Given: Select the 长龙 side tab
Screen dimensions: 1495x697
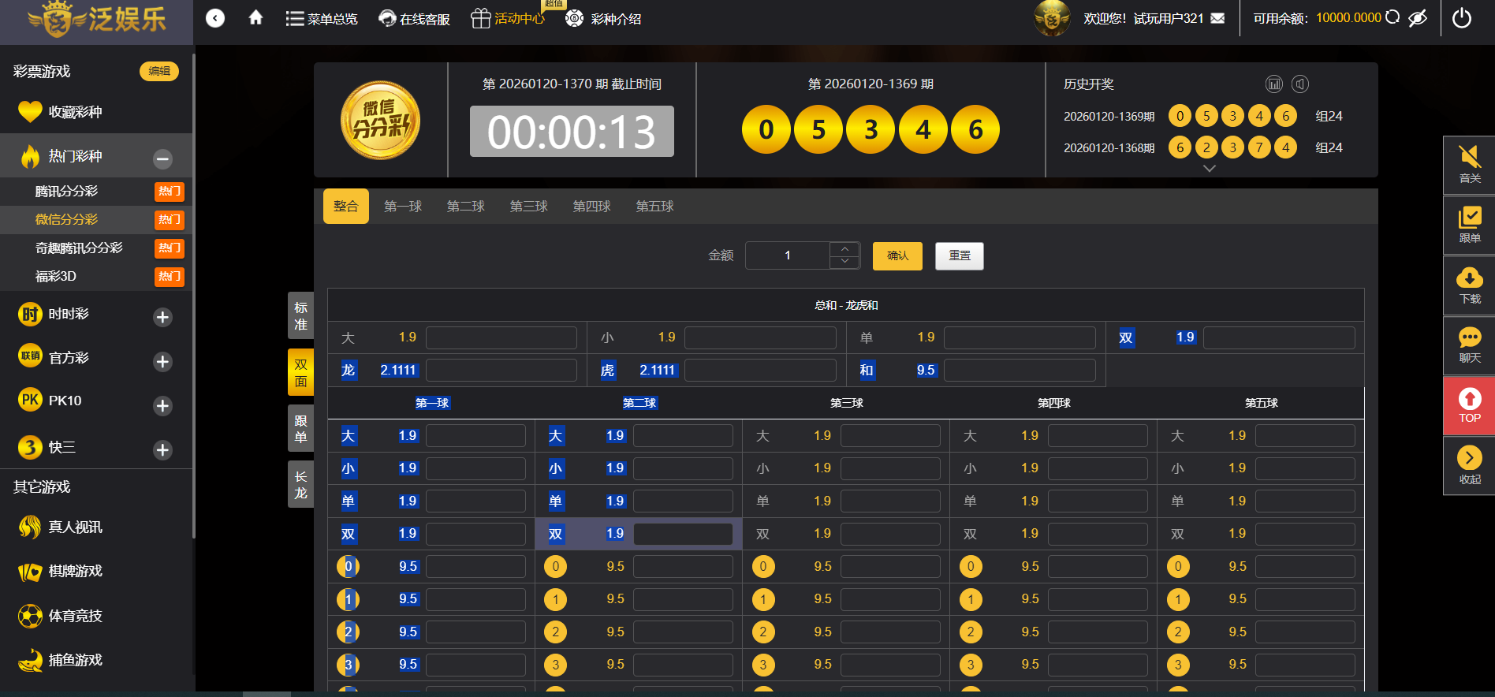Looking at the screenshot, I should 300,485.
